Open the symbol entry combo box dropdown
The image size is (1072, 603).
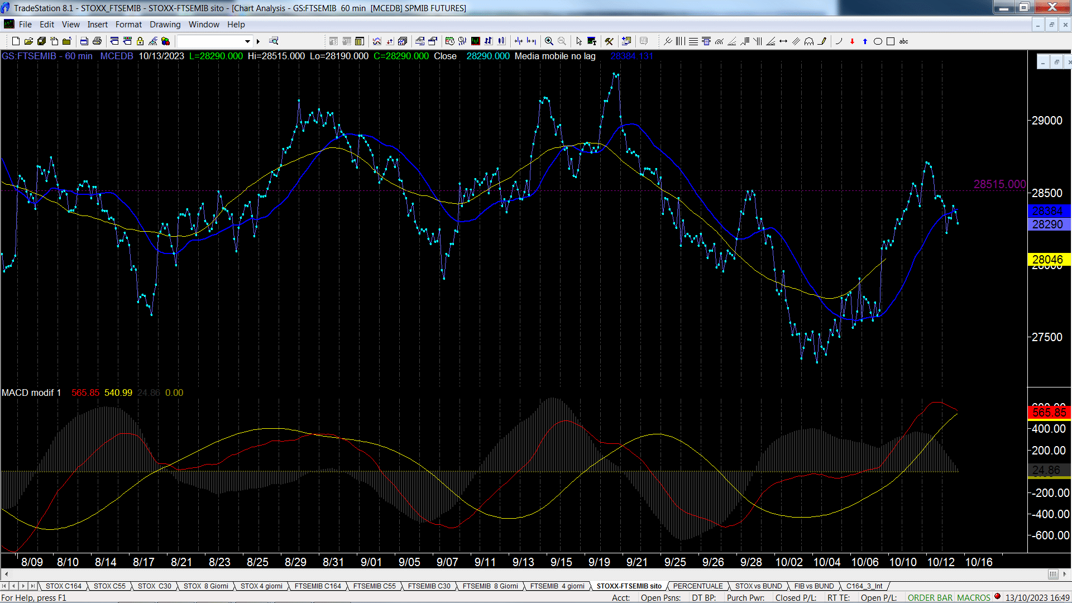(x=247, y=41)
